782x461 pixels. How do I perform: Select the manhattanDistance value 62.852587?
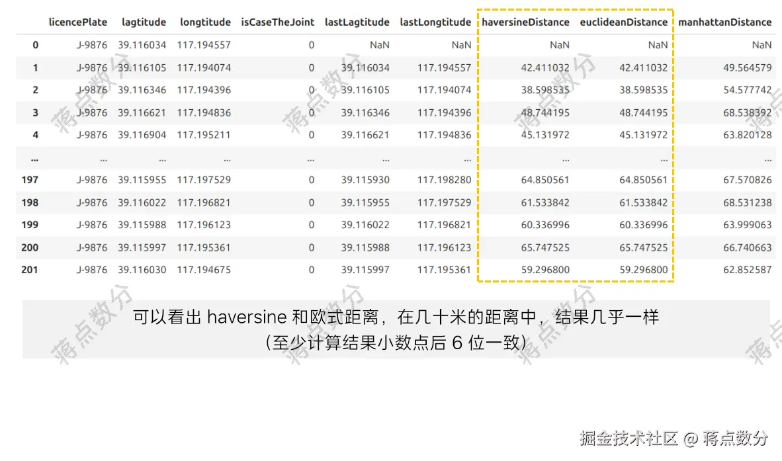pos(746,269)
